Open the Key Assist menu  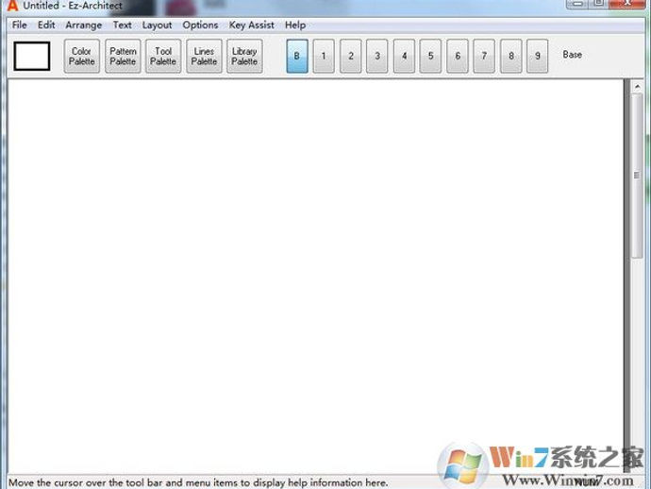(251, 25)
